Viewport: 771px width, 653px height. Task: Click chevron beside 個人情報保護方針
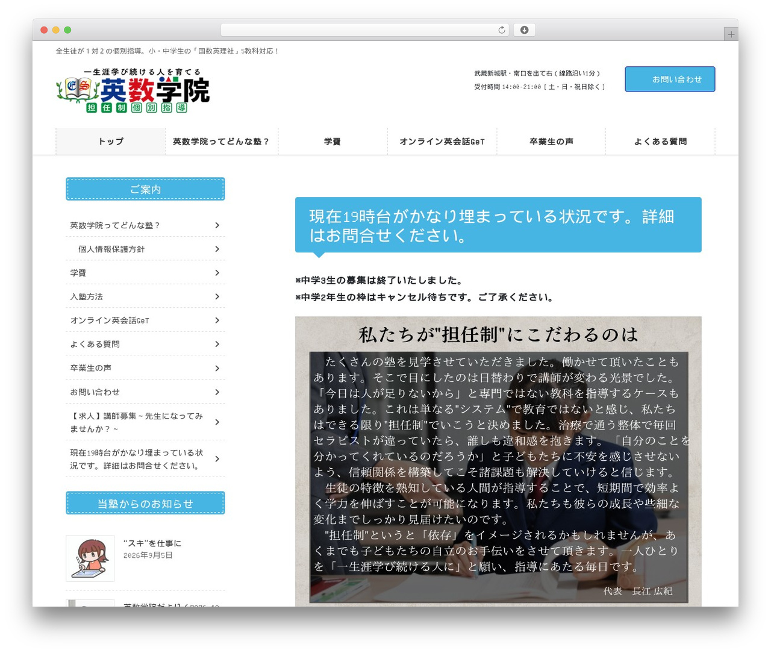[x=217, y=249]
